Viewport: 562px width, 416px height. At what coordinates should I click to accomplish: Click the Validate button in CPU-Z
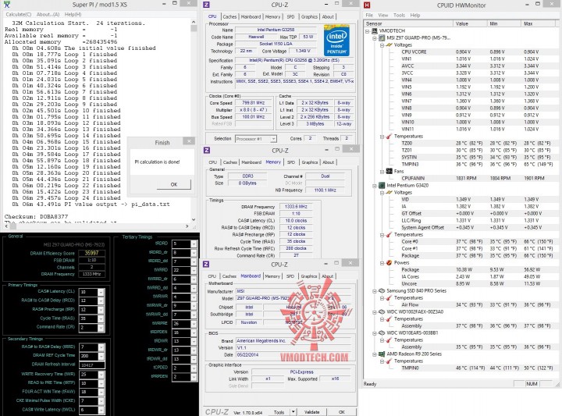(311, 412)
